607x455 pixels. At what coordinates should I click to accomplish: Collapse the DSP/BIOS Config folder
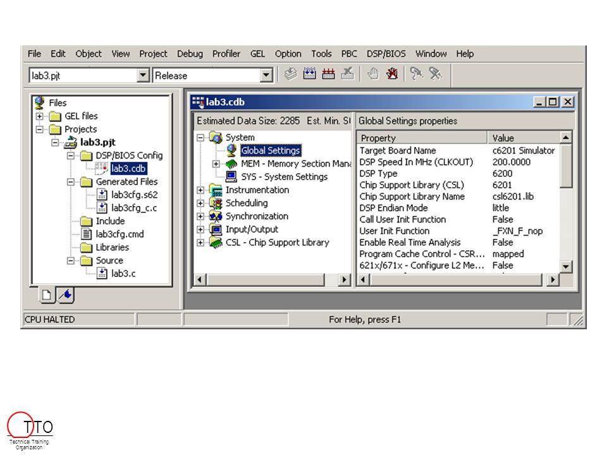(x=71, y=155)
